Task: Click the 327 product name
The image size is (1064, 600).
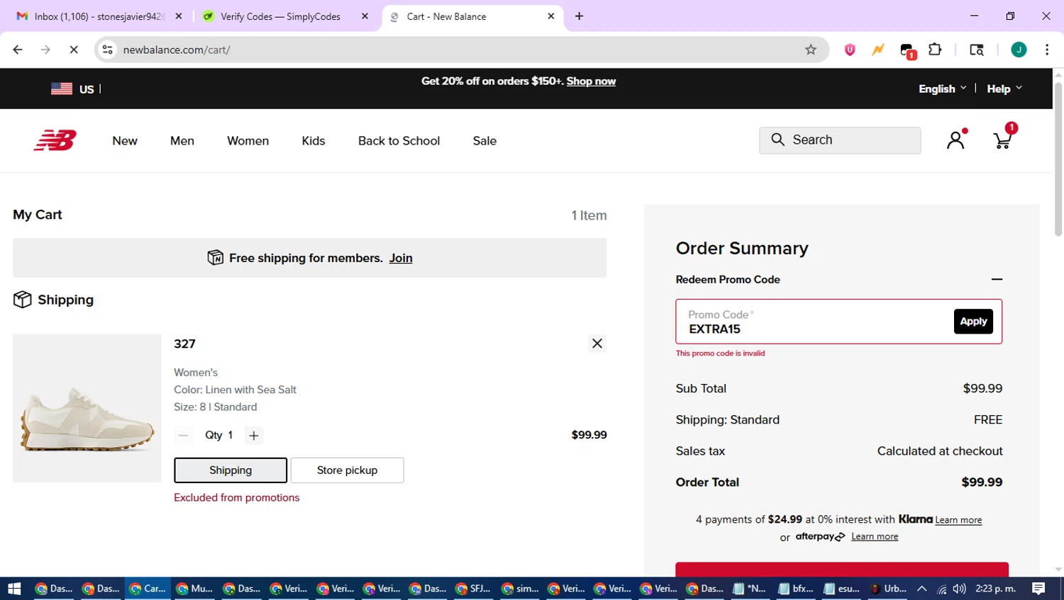Action: coord(184,344)
